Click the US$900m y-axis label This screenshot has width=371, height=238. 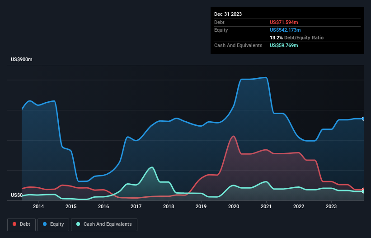pos(22,59)
